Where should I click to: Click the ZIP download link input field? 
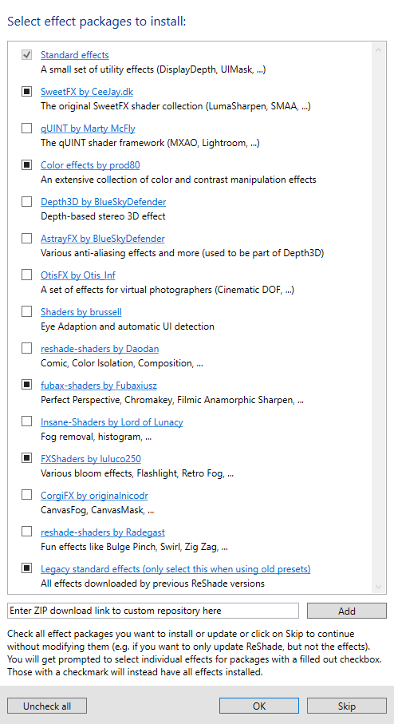click(x=153, y=611)
